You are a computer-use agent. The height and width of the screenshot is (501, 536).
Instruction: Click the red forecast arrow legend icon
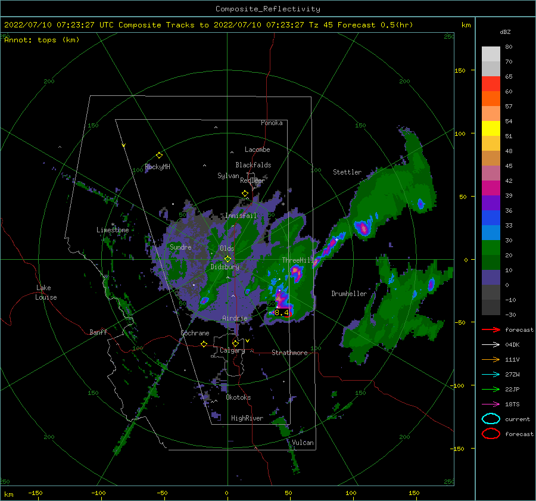pos(491,329)
